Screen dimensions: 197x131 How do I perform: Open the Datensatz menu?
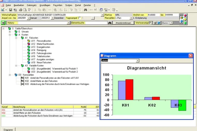[x=32, y=5]
